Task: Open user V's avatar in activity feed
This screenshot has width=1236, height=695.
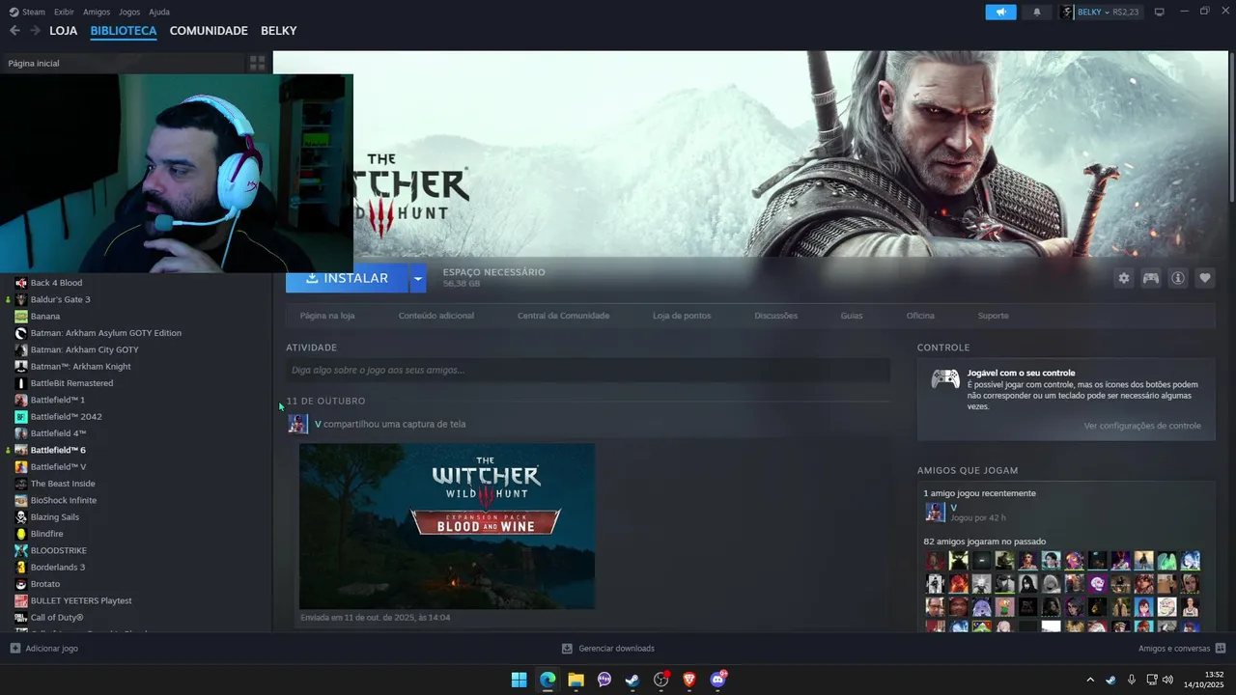Action: pyautogui.click(x=298, y=424)
